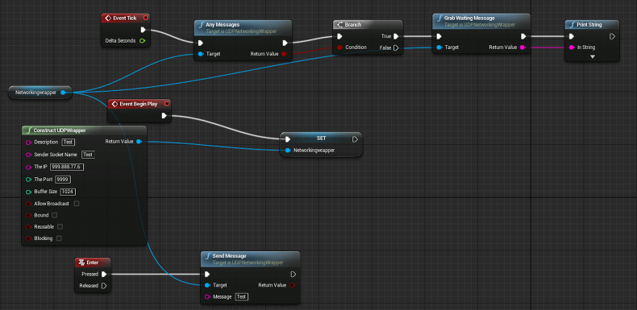Click the Event Tick output exec pin
Screen dimensions: 637x310
pos(143,30)
